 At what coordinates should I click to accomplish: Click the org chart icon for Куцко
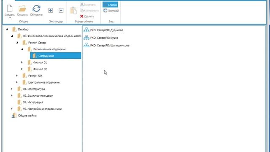[x=86, y=38]
